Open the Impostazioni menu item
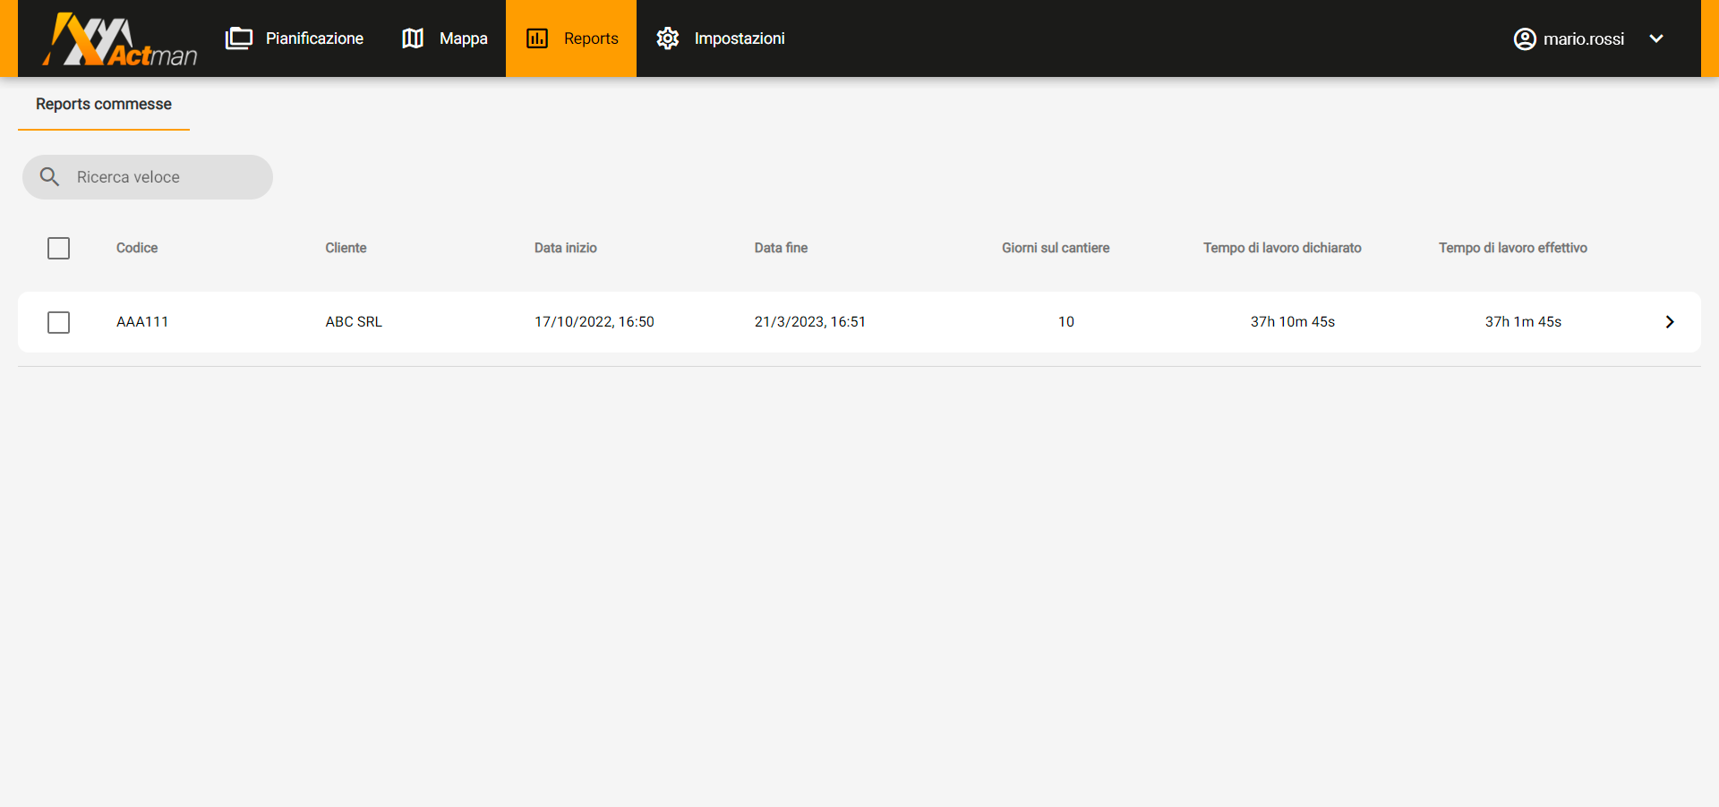 point(720,38)
